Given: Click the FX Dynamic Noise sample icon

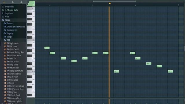Looking at the screenshot, I should [x=5, y=55].
